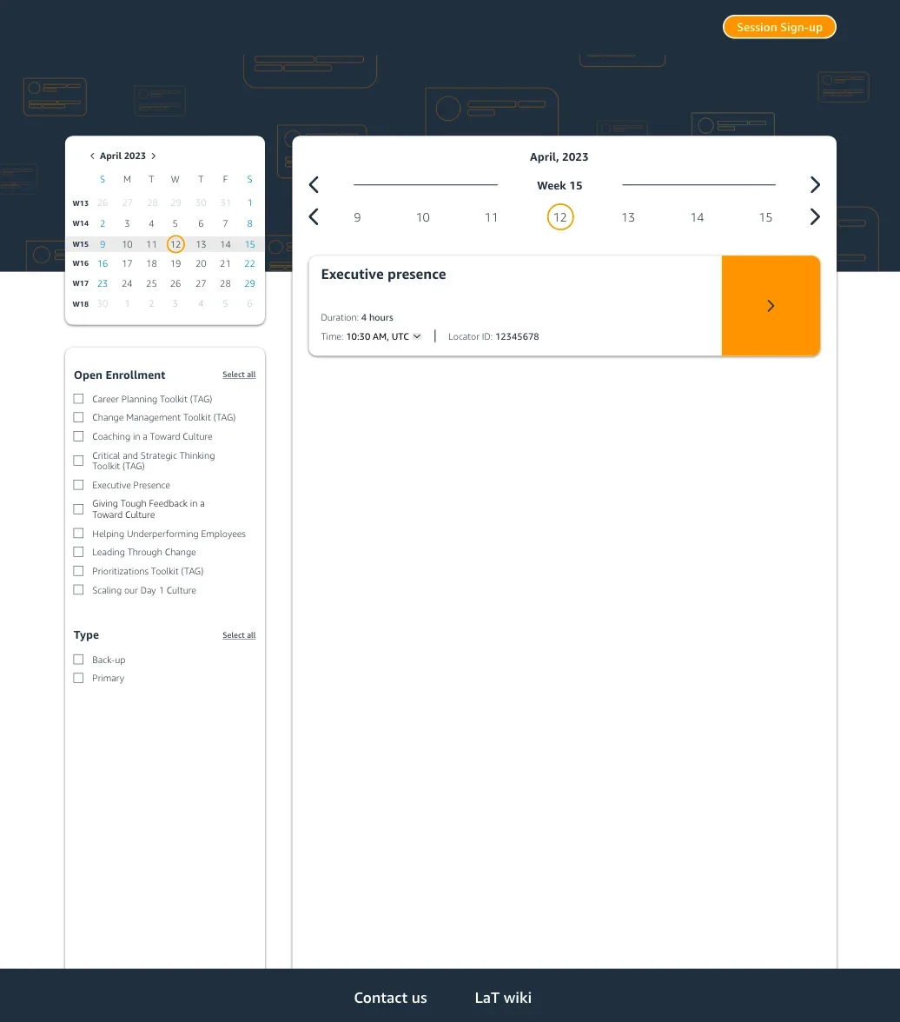Image resolution: width=900 pixels, height=1022 pixels.
Task: Click W17 week label in mini calendar
Action: pos(80,283)
